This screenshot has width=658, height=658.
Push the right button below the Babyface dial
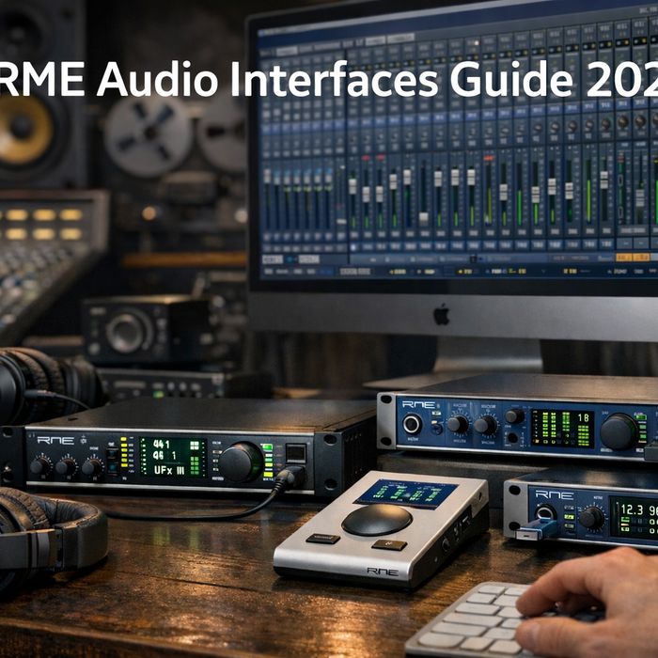(389, 544)
